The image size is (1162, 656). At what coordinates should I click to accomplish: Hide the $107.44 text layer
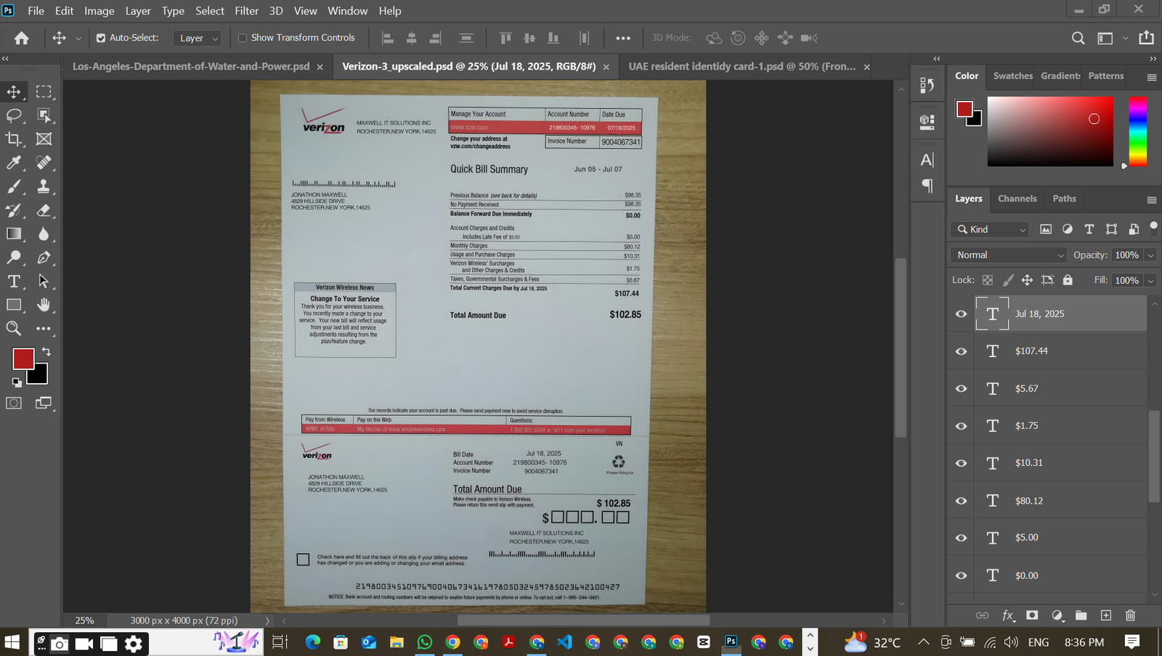(x=961, y=351)
